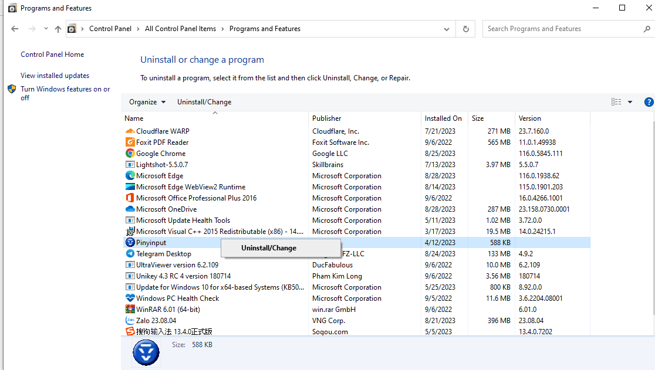Click the Cloudflare WARP cloud icon
The image size is (655, 370).
click(x=130, y=131)
